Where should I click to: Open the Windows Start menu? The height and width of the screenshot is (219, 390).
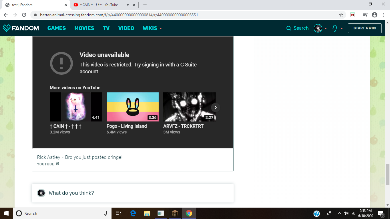(6, 213)
